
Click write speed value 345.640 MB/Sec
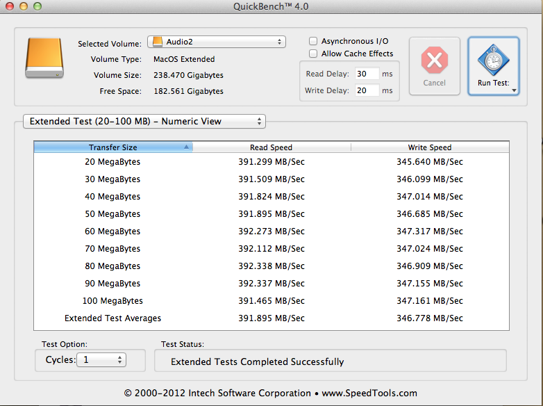[x=430, y=162]
